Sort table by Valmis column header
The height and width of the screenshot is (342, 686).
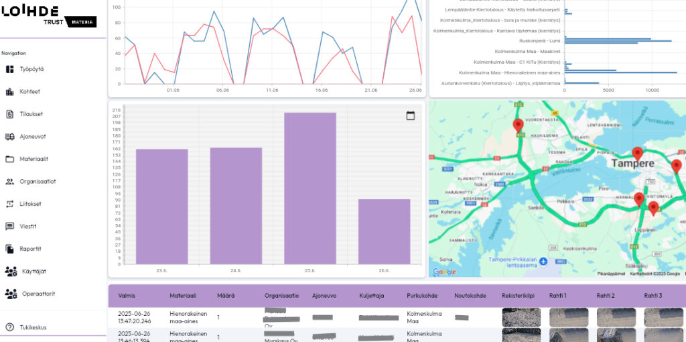point(127,295)
